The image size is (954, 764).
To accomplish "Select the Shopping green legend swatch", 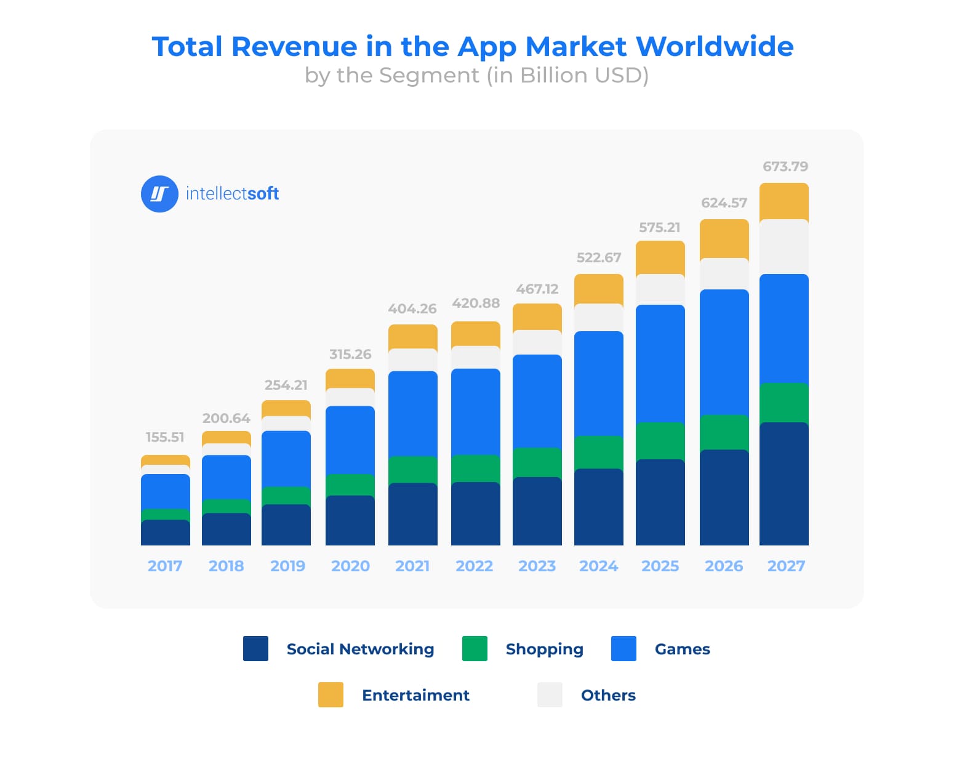I will click(475, 649).
